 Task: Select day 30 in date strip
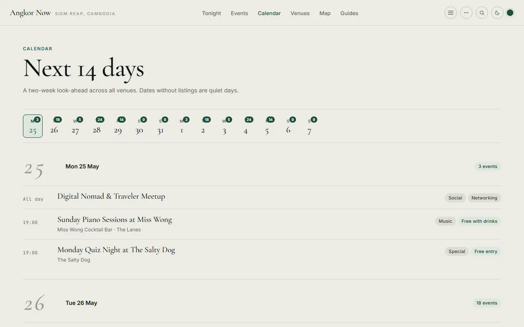click(x=139, y=126)
